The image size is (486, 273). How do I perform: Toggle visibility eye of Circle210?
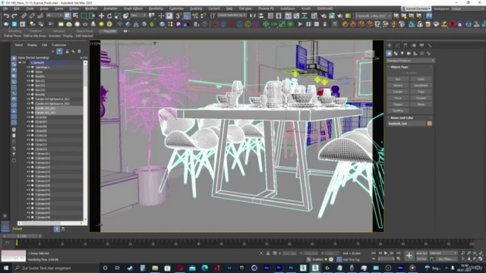(x=29, y=135)
